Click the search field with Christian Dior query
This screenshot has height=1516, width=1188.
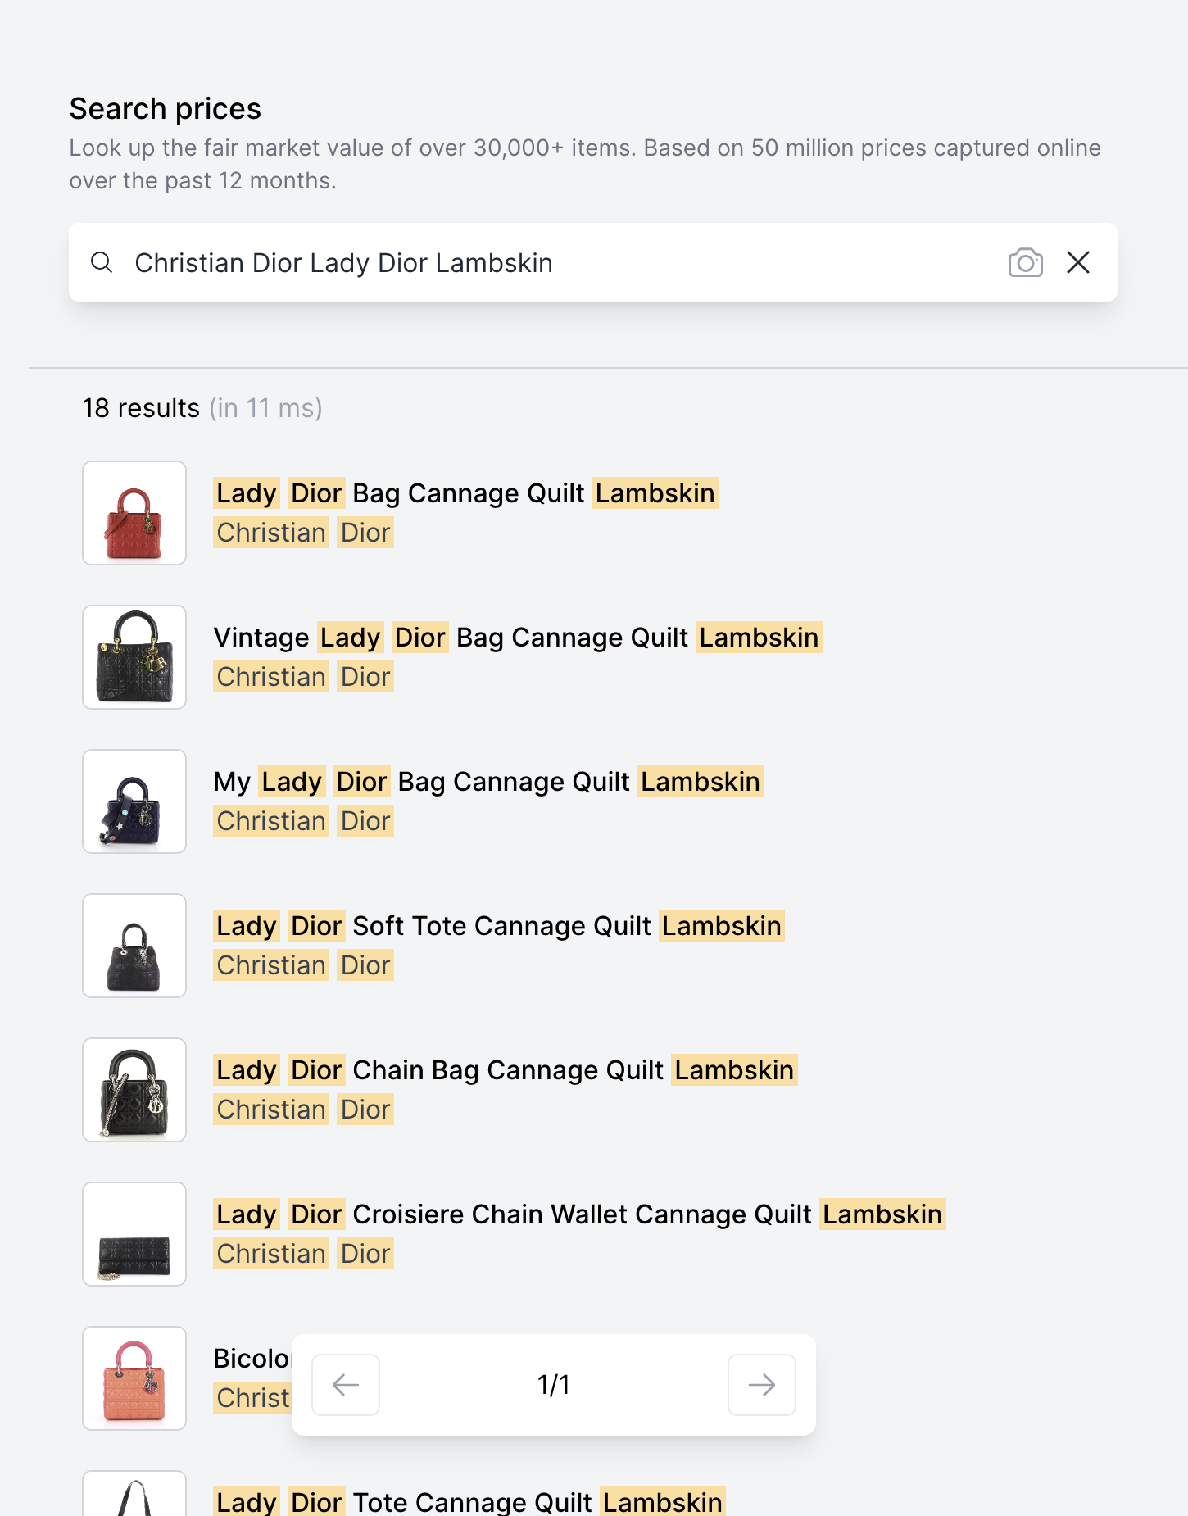pos(593,262)
